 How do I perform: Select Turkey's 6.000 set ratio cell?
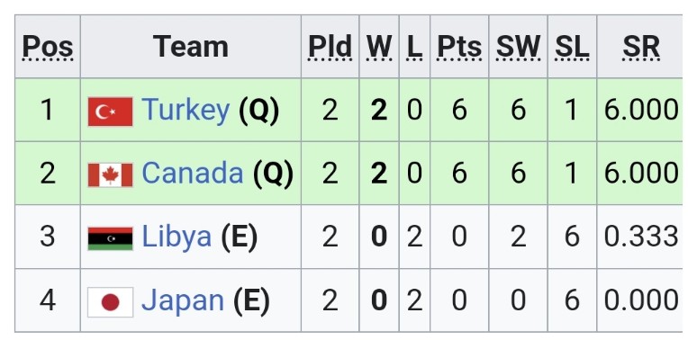coord(639,110)
